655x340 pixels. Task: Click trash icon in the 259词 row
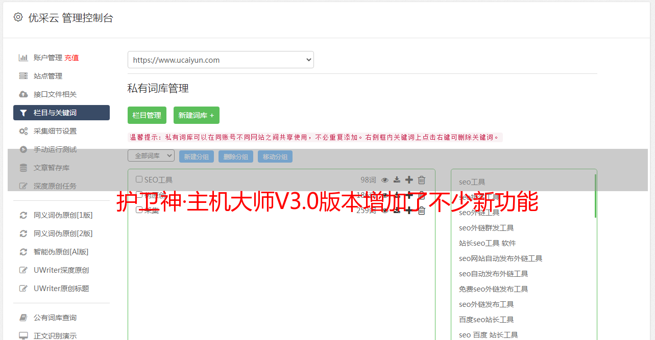pyautogui.click(x=422, y=211)
